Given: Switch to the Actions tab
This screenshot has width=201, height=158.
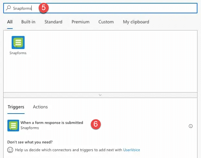Looking at the screenshot, I should pos(40,107).
